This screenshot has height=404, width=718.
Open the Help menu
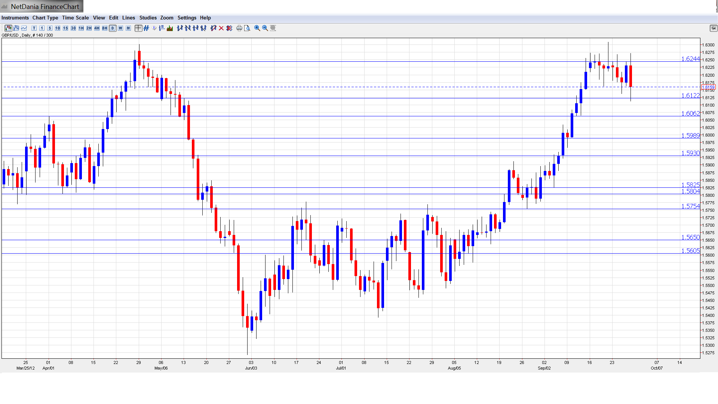coord(205,18)
